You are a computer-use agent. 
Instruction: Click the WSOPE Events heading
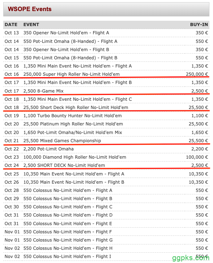tap(30, 9)
